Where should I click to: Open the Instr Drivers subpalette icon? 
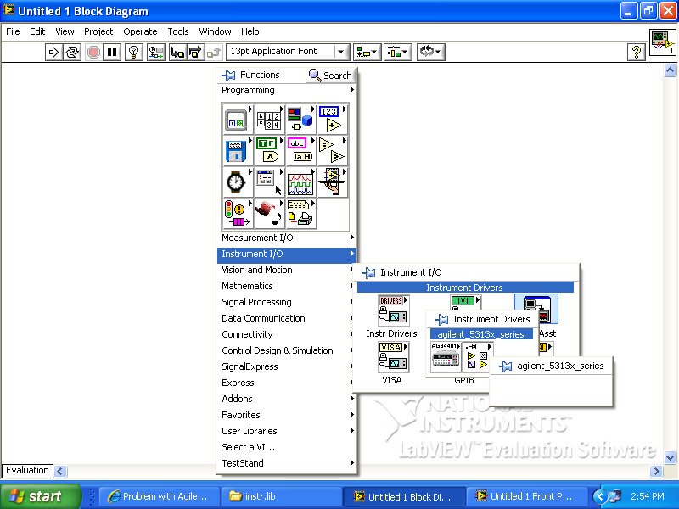pyautogui.click(x=393, y=310)
